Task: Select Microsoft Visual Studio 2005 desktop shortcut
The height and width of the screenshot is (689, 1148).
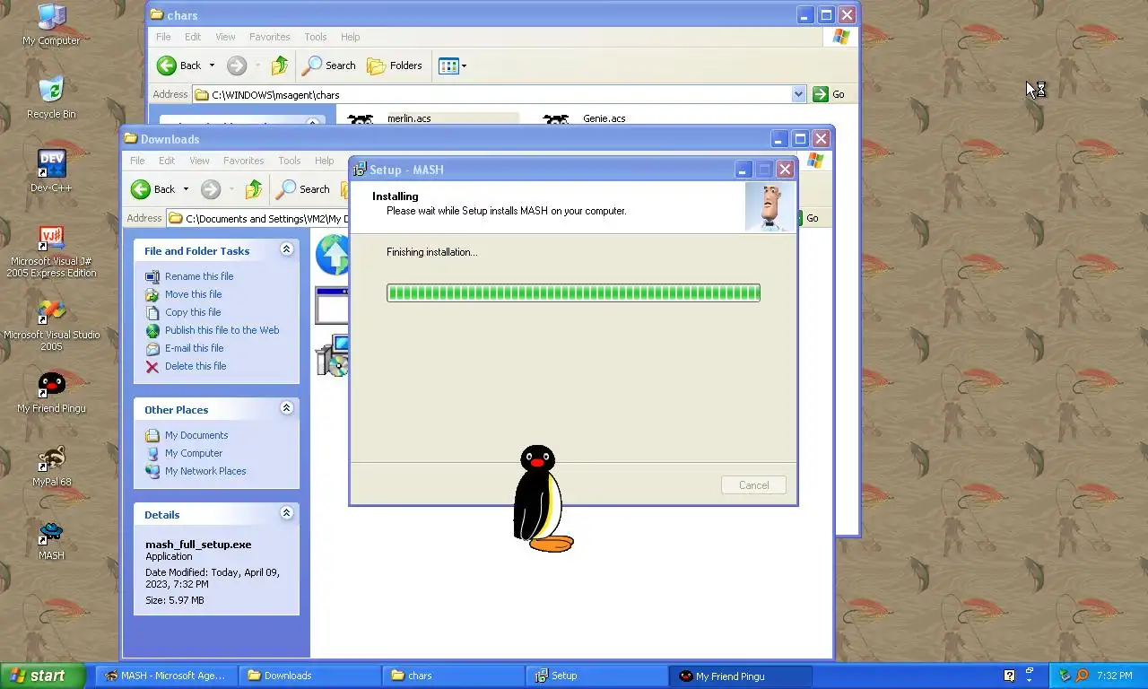Action: pos(51,326)
